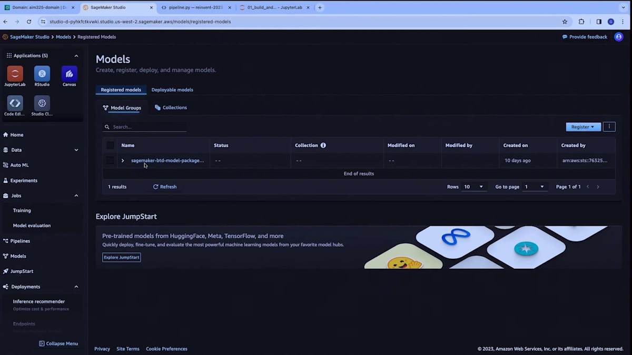The image size is (632, 355).
Task: Switch to the pipeline.py browser tab
Action: 196,7
